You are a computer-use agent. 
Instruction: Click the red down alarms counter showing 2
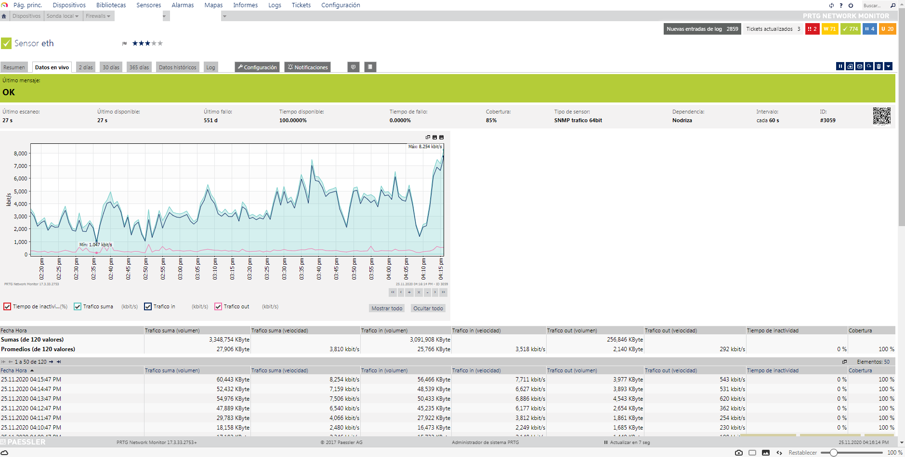tap(812, 29)
